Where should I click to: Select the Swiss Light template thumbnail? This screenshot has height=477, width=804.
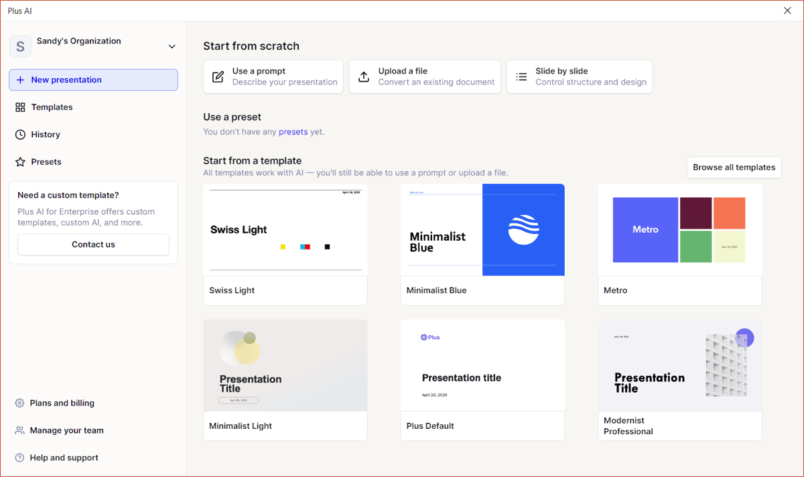285,229
